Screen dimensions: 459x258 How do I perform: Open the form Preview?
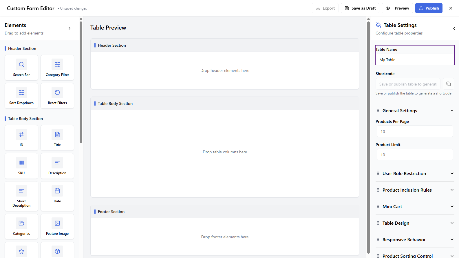point(398,8)
